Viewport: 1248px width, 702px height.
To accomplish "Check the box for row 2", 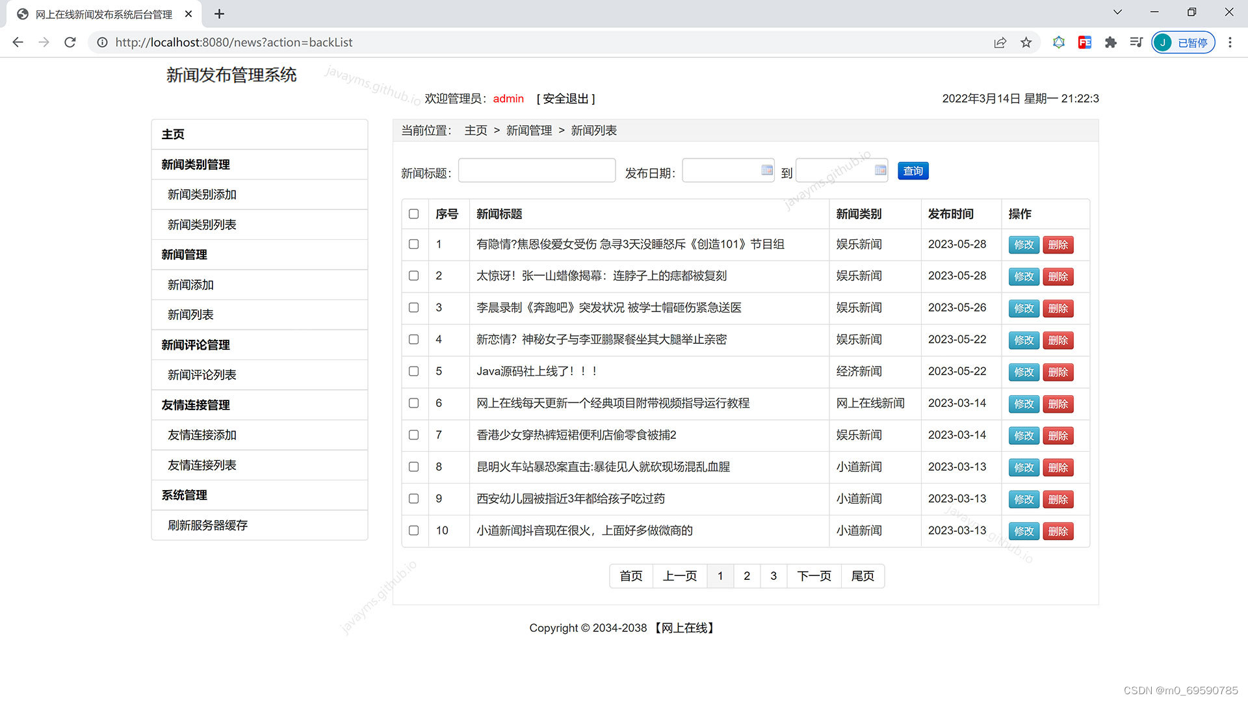I will [x=413, y=276].
